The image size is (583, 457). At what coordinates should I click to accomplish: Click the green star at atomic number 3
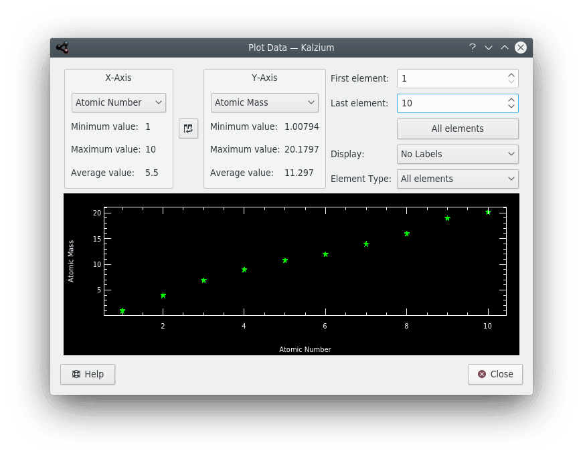pyautogui.click(x=203, y=280)
